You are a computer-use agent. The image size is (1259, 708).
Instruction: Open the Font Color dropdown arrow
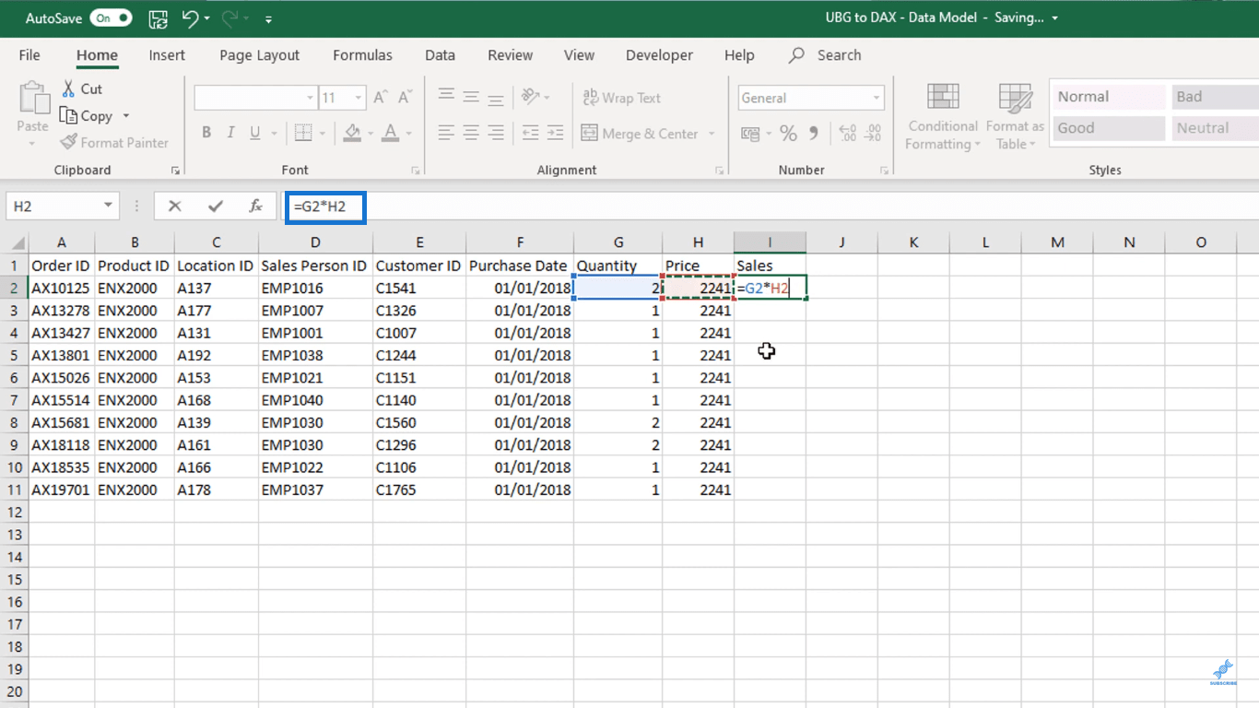click(x=409, y=134)
